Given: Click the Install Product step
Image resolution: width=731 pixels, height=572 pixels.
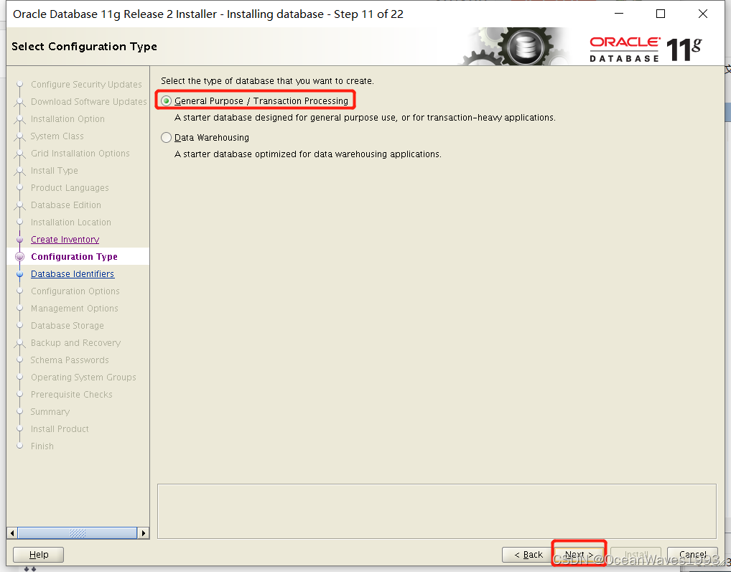Looking at the screenshot, I should pos(60,429).
